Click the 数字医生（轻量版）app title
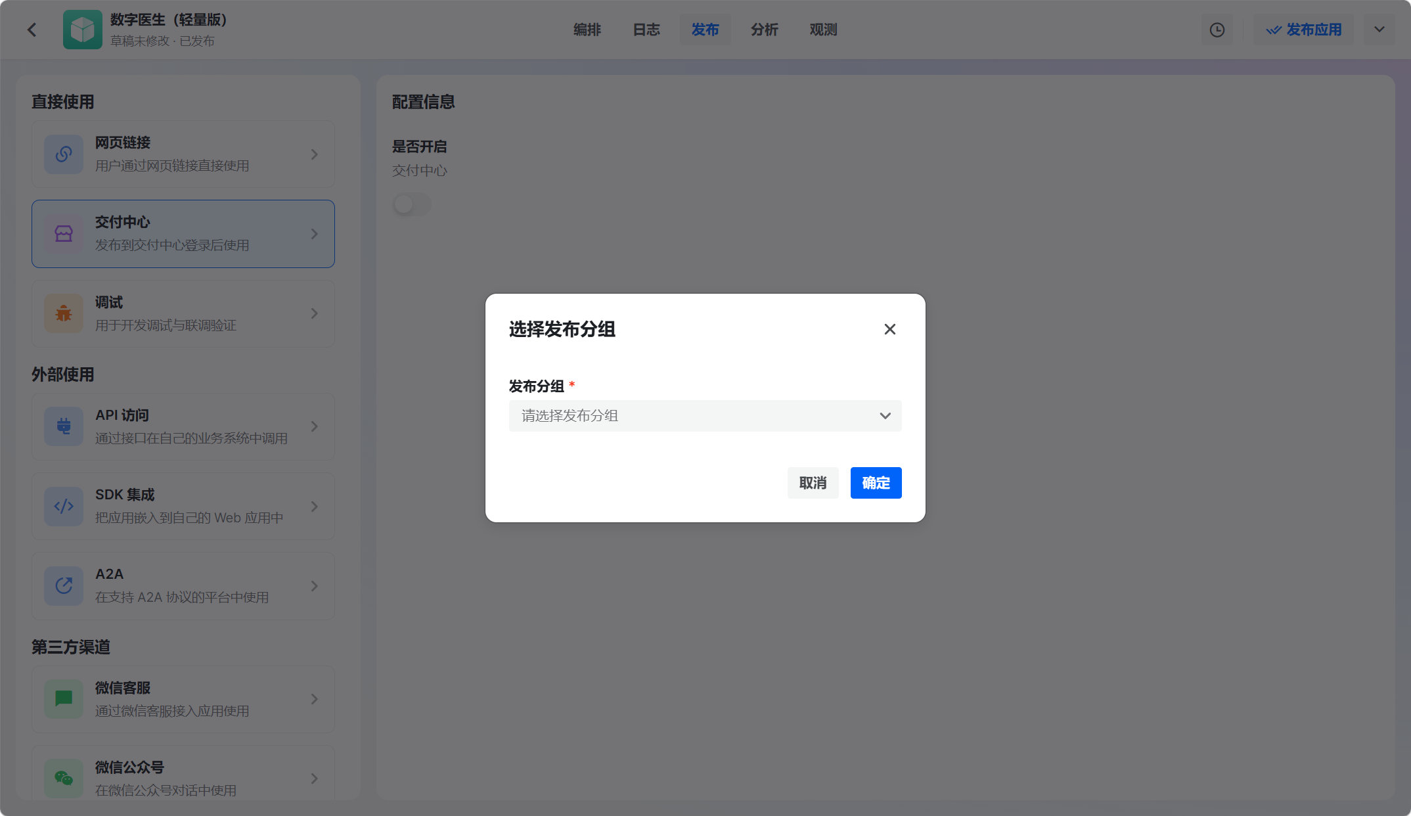This screenshot has width=1411, height=816. (x=168, y=20)
